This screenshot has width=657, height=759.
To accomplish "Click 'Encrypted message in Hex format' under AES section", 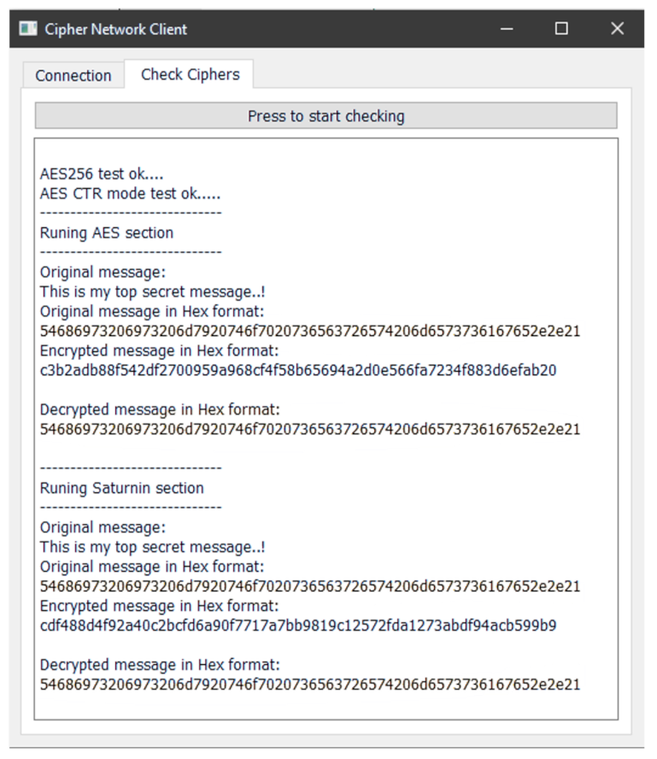I will (160, 350).
